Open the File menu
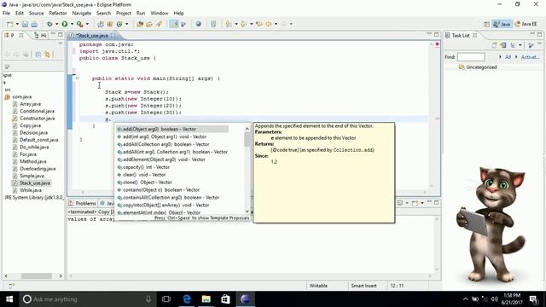The width and height of the screenshot is (546, 307). click(6, 14)
